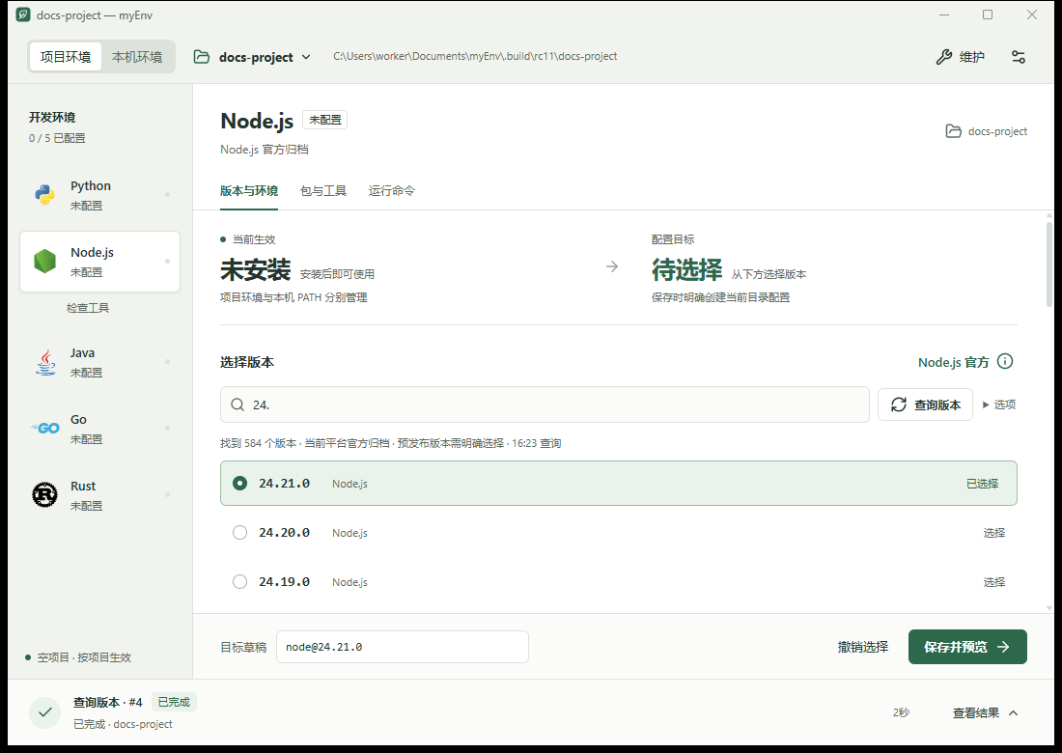Viewport: 1062px width, 753px height.
Task: Open the 运行命令 tab
Action: click(391, 191)
